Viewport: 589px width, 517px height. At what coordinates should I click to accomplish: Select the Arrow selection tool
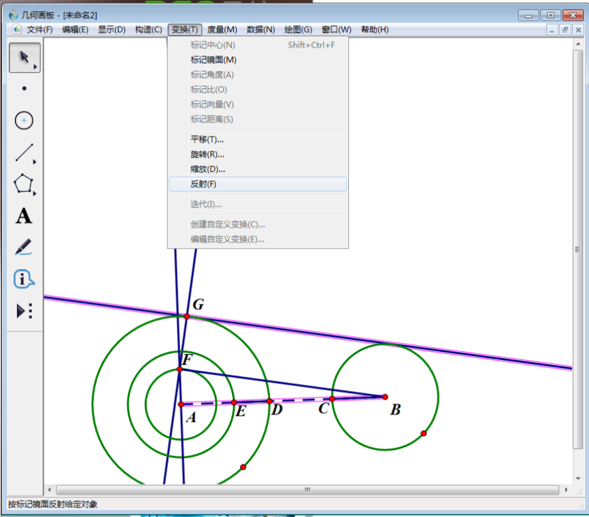(x=24, y=57)
